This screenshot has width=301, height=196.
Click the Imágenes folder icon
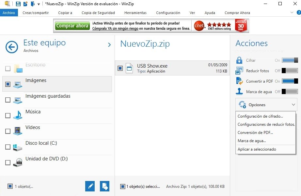click(18, 84)
